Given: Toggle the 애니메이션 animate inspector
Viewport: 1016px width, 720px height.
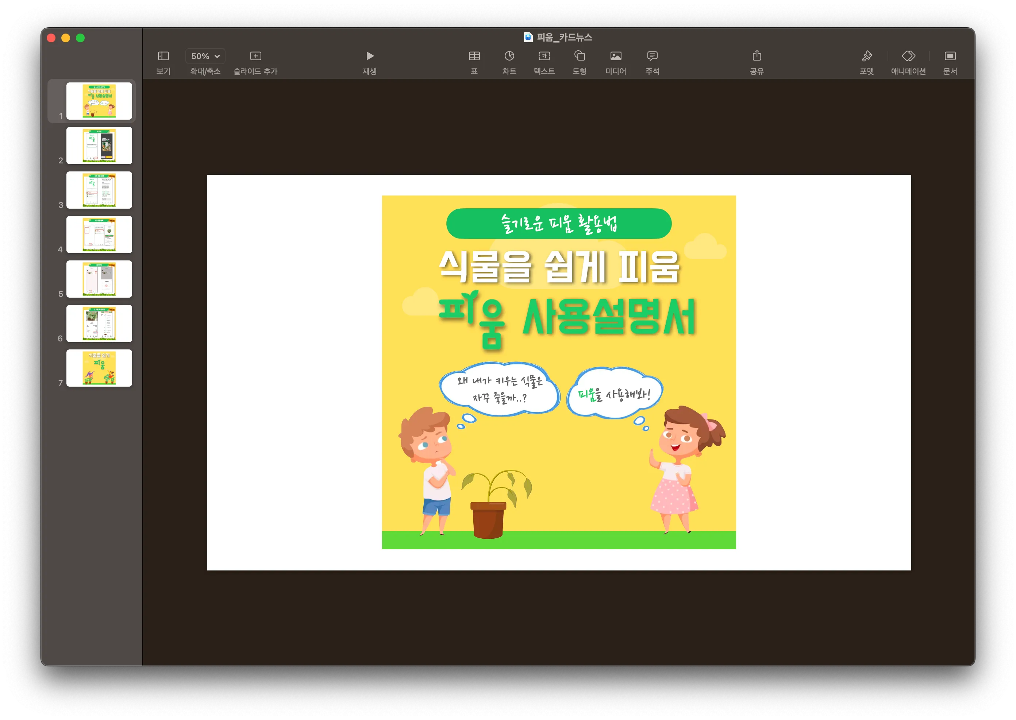Looking at the screenshot, I should [908, 56].
